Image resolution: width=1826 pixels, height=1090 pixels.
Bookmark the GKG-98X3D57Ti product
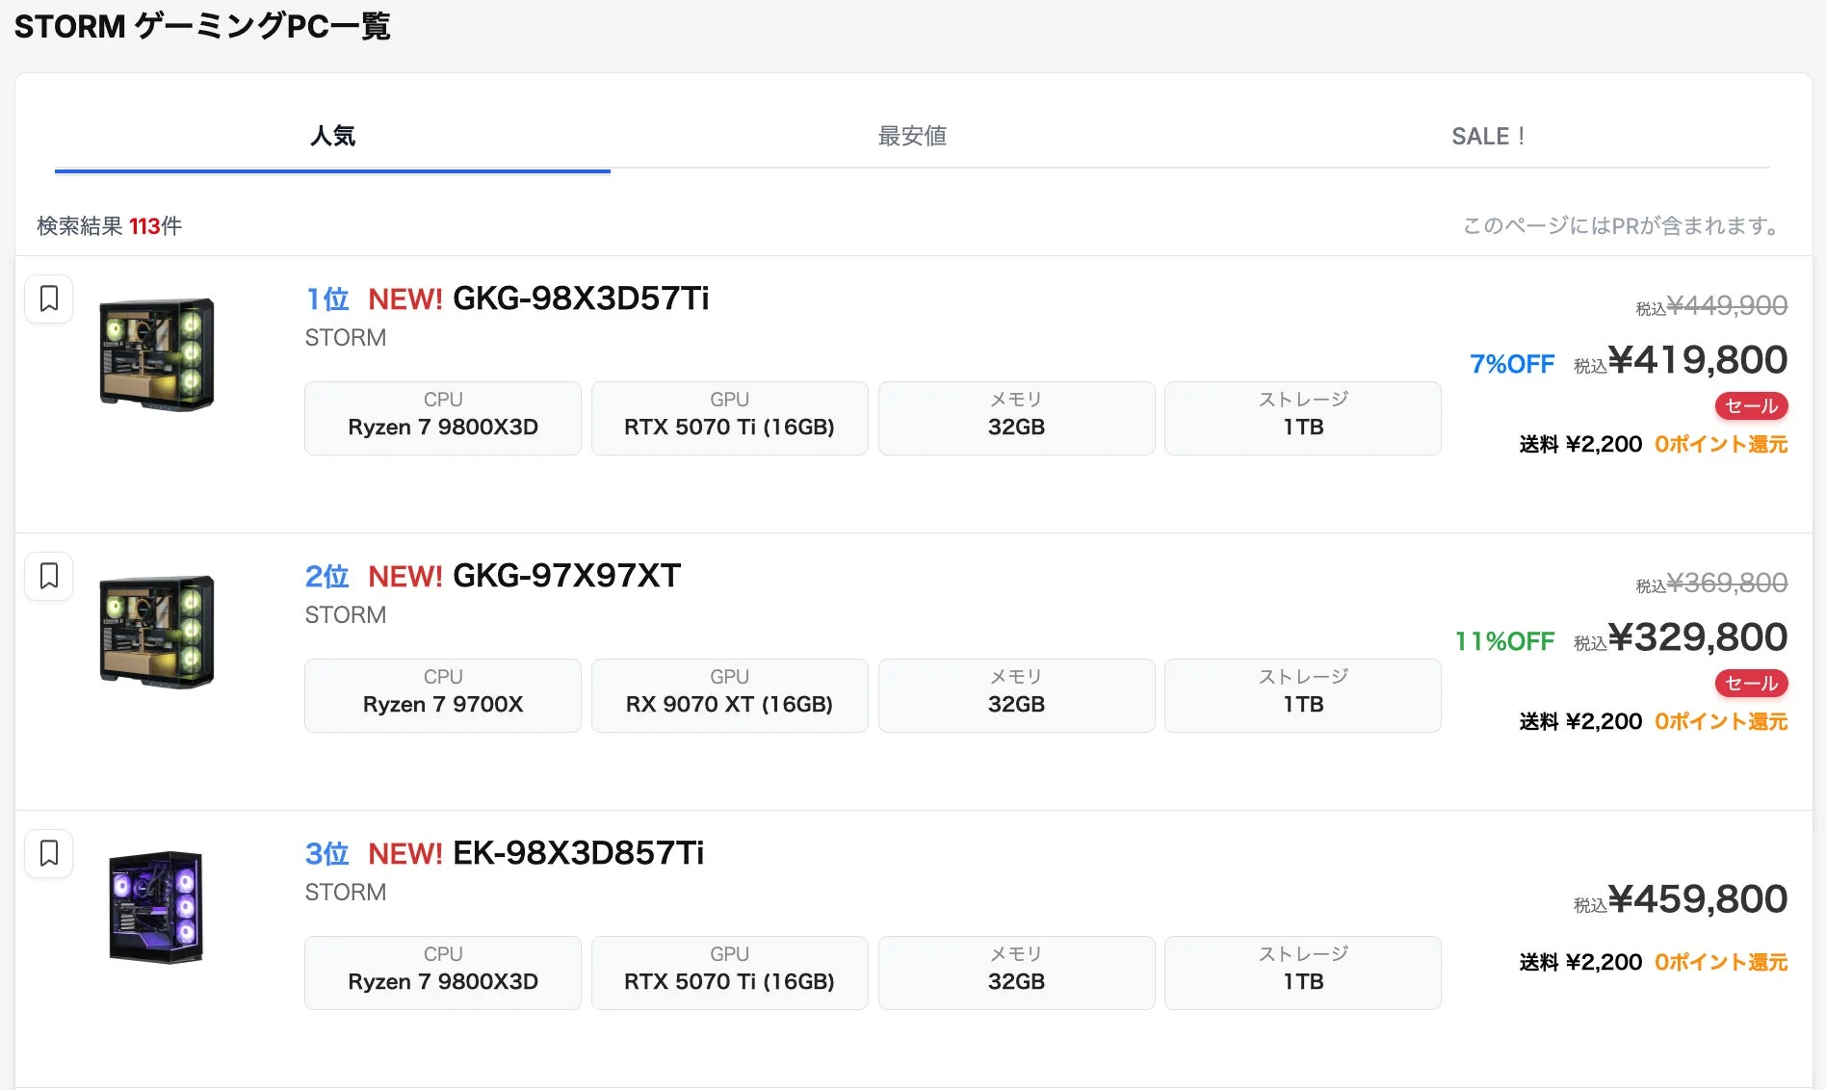pos(49,299)
